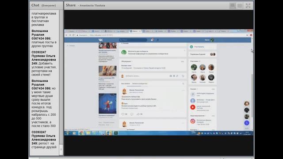Open the three-dots menu of the second post

[x=183, y=123]
